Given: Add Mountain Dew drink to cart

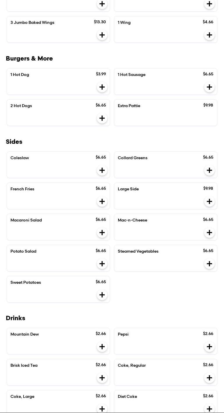Looking at the screenshot, I should click(x=102, y=347).
